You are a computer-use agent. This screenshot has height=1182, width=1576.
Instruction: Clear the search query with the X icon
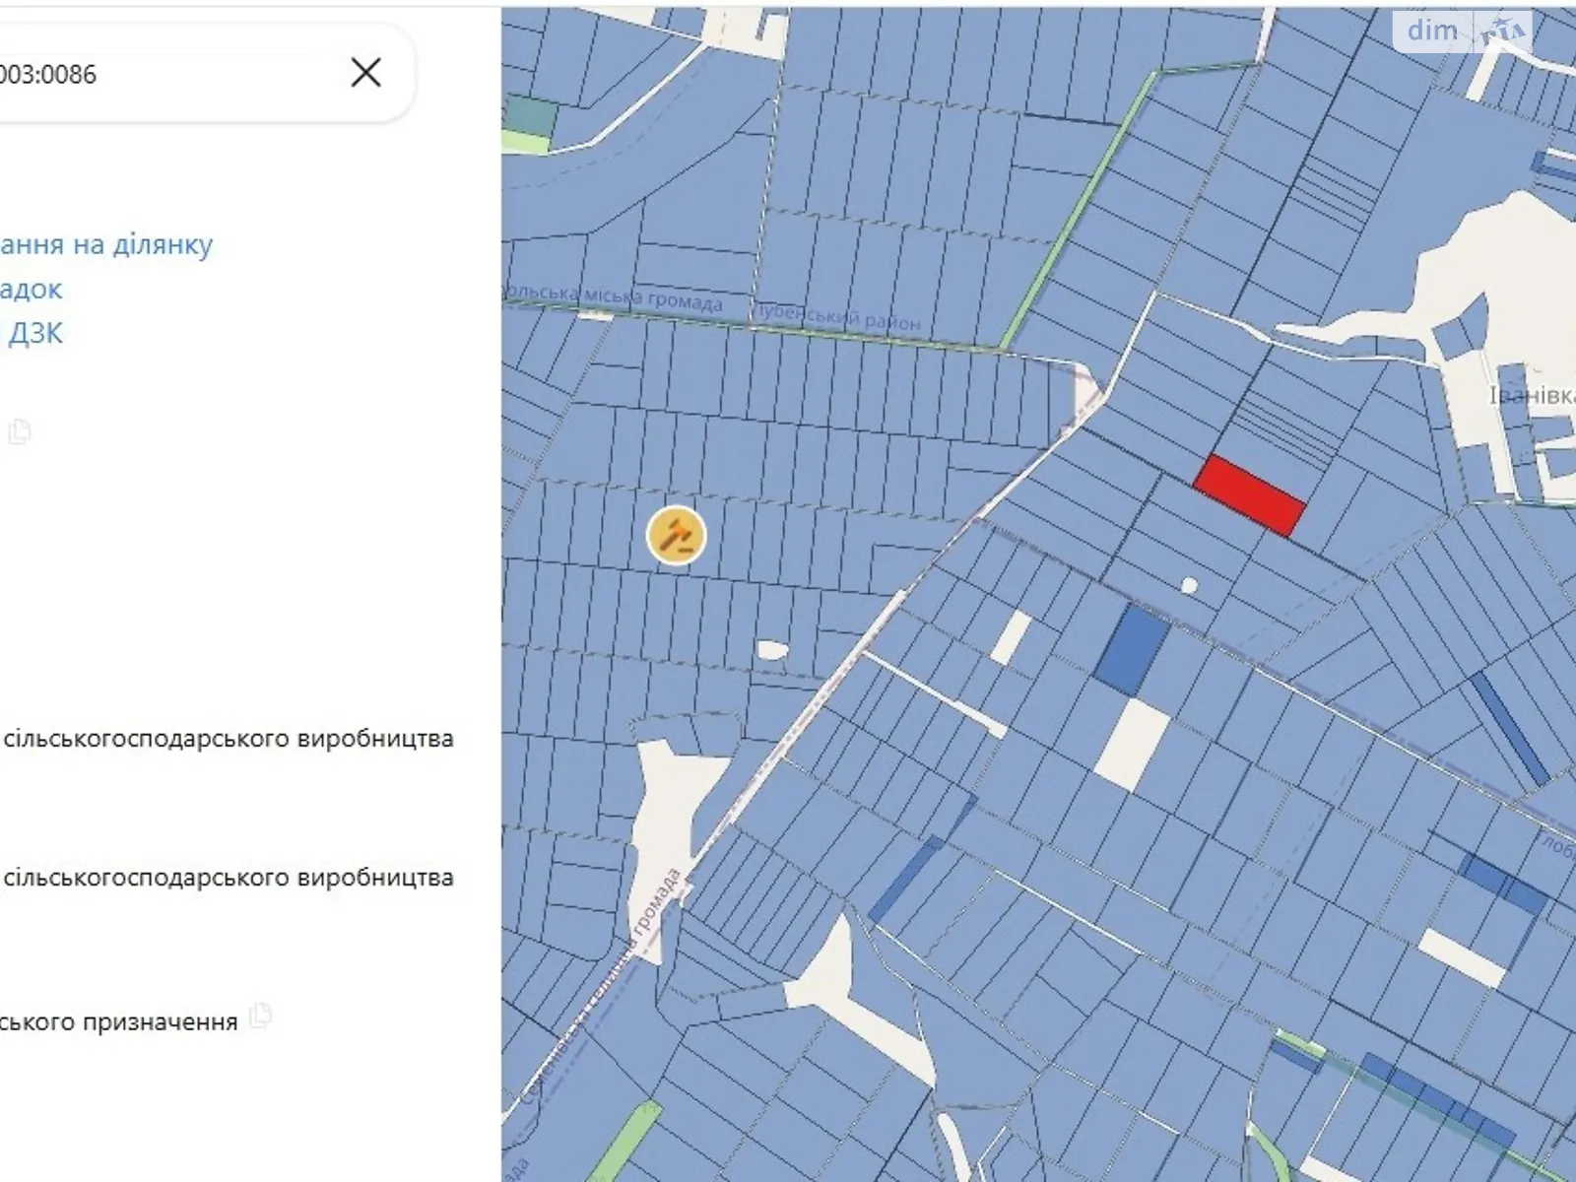(x=365, y=73)
